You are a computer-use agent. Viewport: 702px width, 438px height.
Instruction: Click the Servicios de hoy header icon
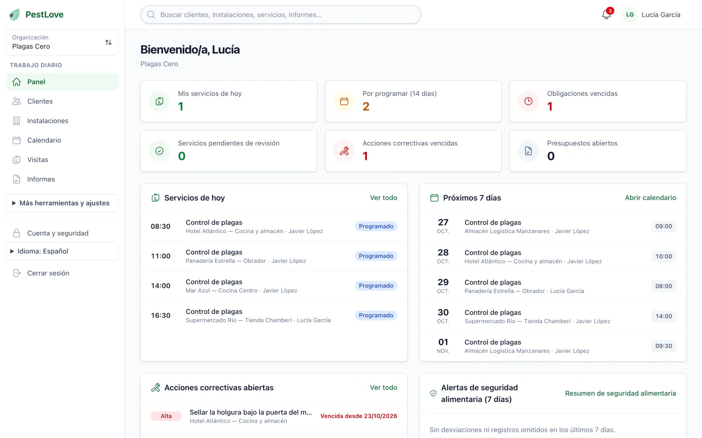point(155,198)
